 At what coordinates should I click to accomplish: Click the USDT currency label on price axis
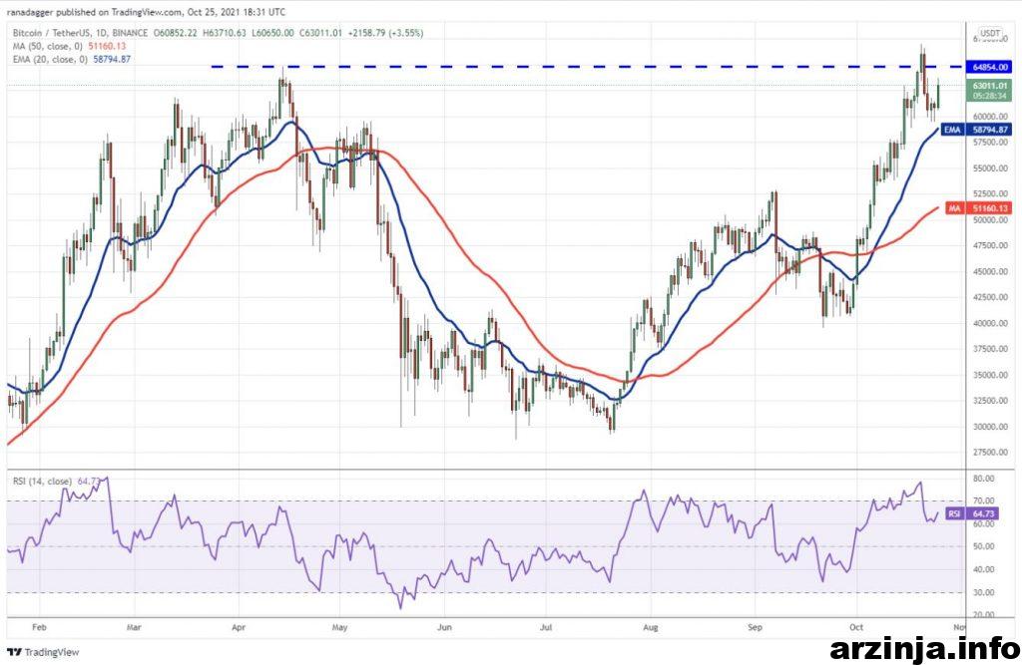tap(990, 34)
